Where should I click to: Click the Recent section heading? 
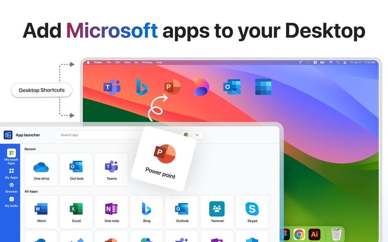click(x=30, y=149)
